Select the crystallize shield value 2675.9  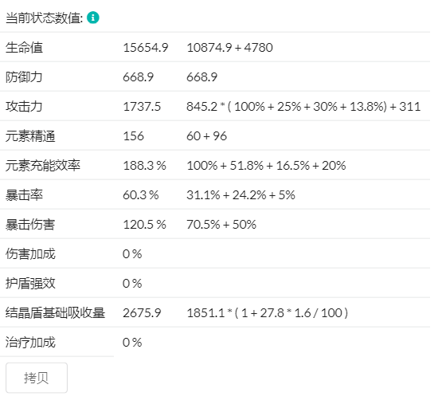[x=142, y=313]
